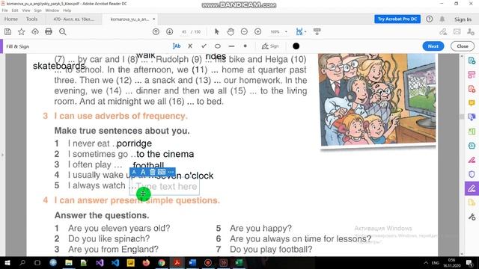This screenshot has height=269, width=479.
Task: Open the notifications bell
Action: (x=442, y=19)
